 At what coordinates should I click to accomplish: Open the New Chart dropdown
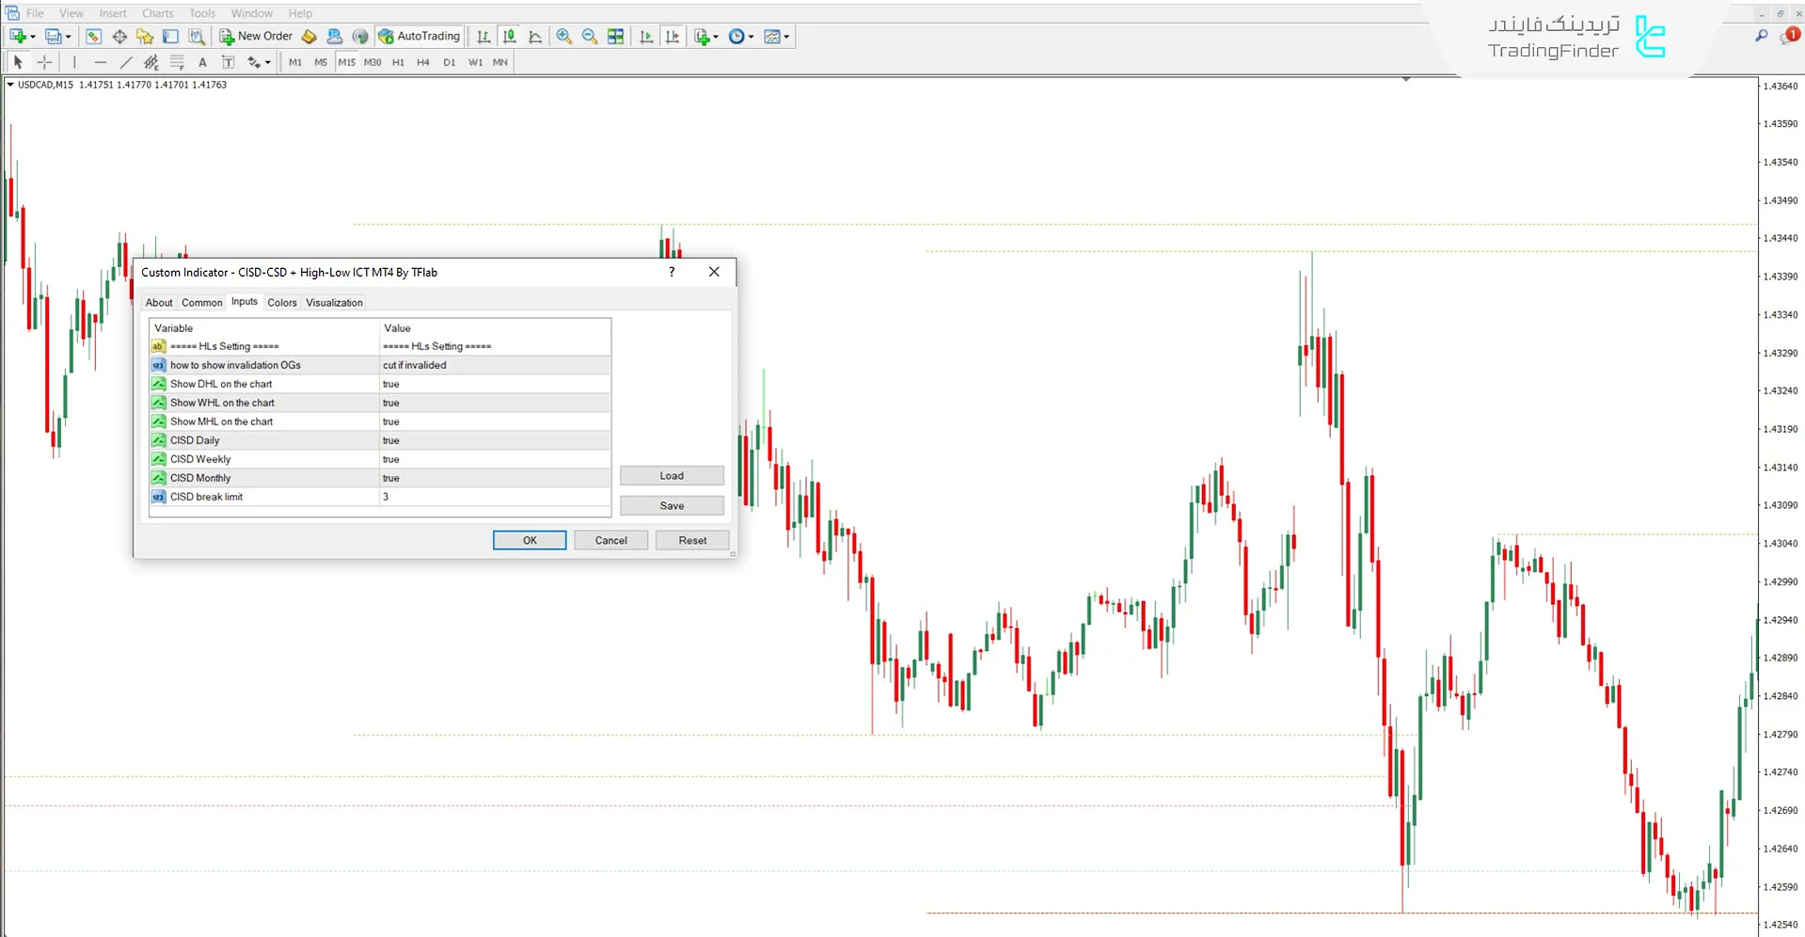tap(715, 36)
